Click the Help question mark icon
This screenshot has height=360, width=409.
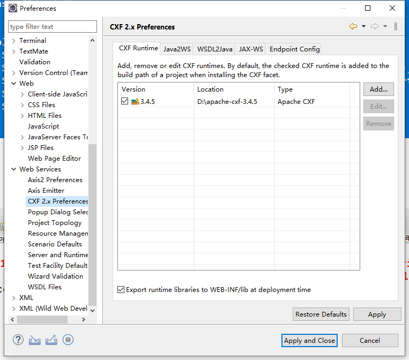18,340
